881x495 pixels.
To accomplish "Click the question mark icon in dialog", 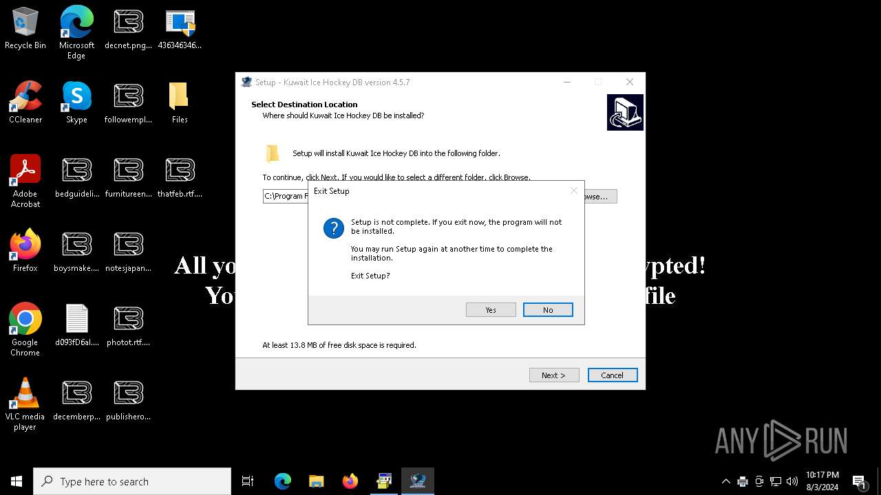I will [x=334, y=228].
